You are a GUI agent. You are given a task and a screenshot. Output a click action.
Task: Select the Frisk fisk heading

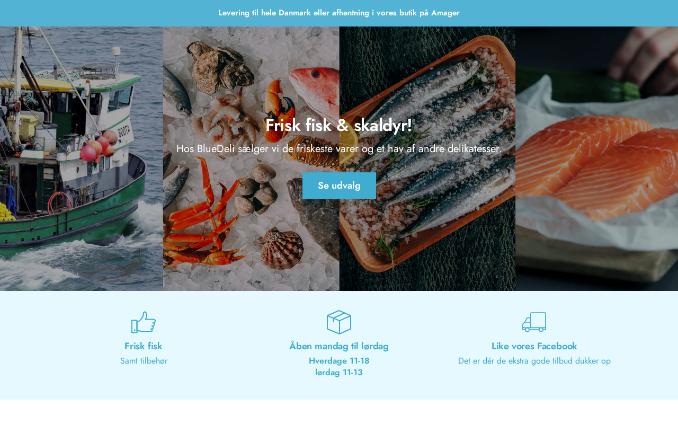[144, 346]
